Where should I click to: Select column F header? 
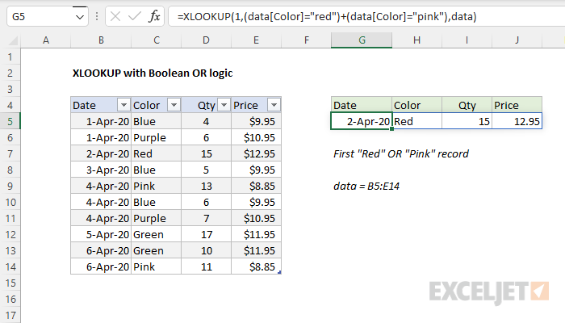click(306, 40)
